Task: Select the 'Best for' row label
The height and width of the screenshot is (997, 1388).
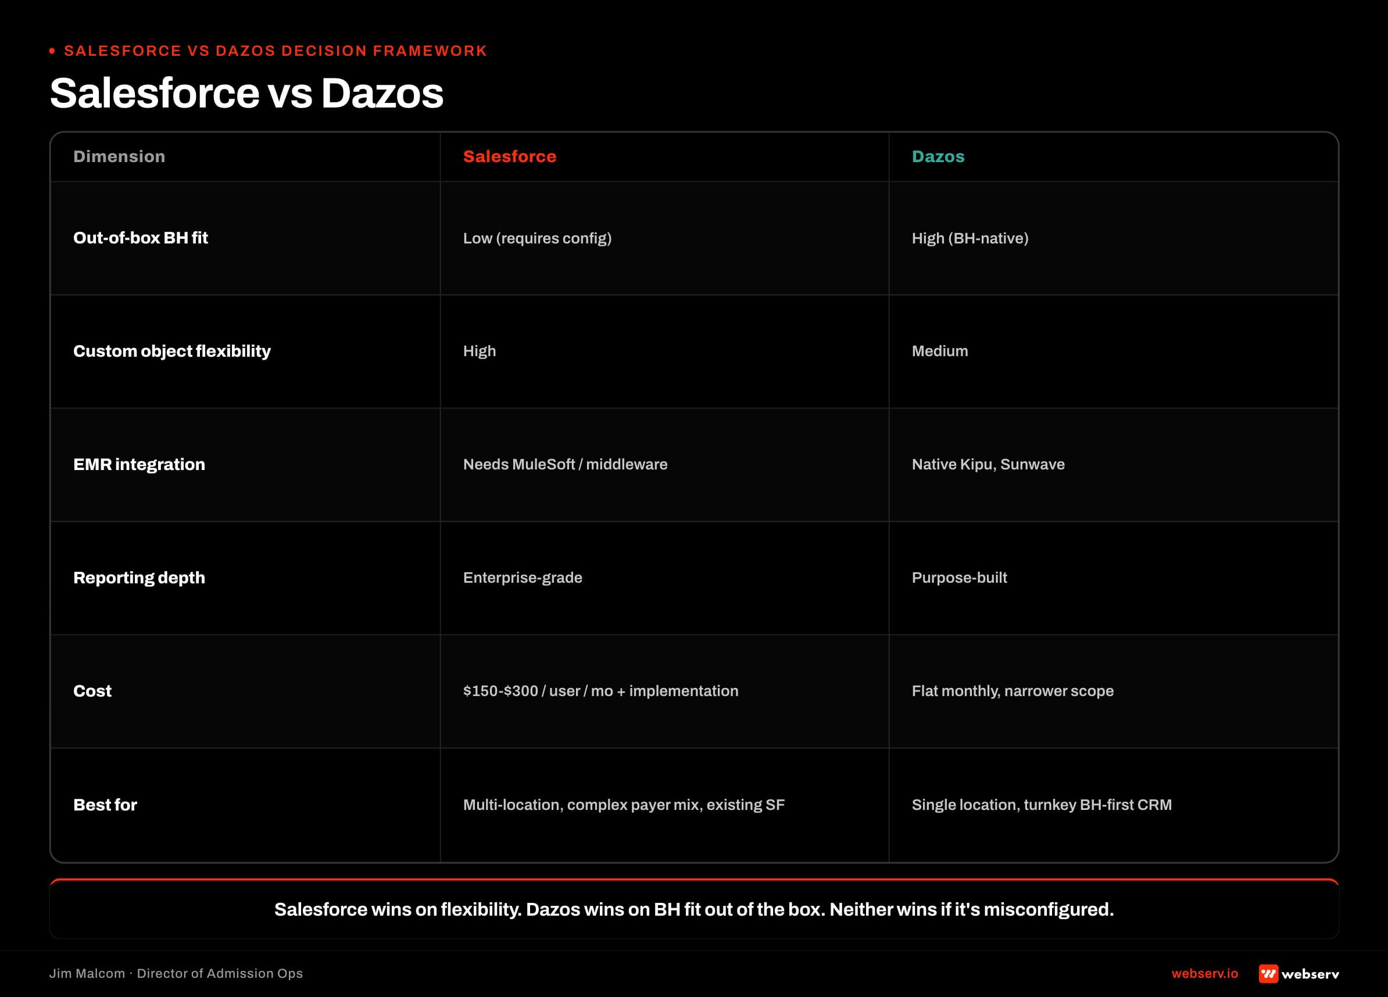Action: [105, 805]
